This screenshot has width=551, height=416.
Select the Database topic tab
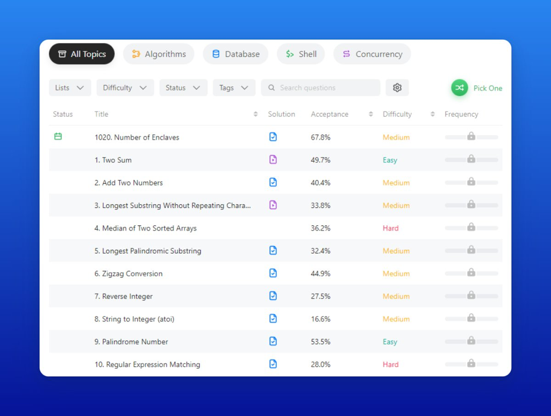235,54
